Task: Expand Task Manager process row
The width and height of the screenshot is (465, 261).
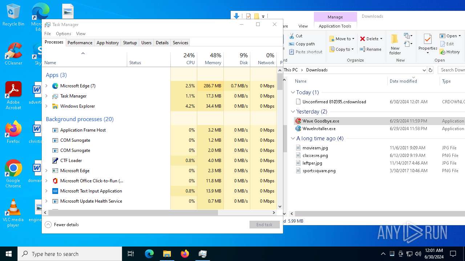Action: click(x=46, y=96)
